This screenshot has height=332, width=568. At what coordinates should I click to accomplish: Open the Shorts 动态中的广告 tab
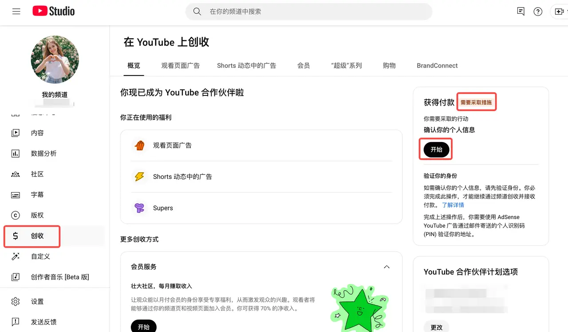247,65
